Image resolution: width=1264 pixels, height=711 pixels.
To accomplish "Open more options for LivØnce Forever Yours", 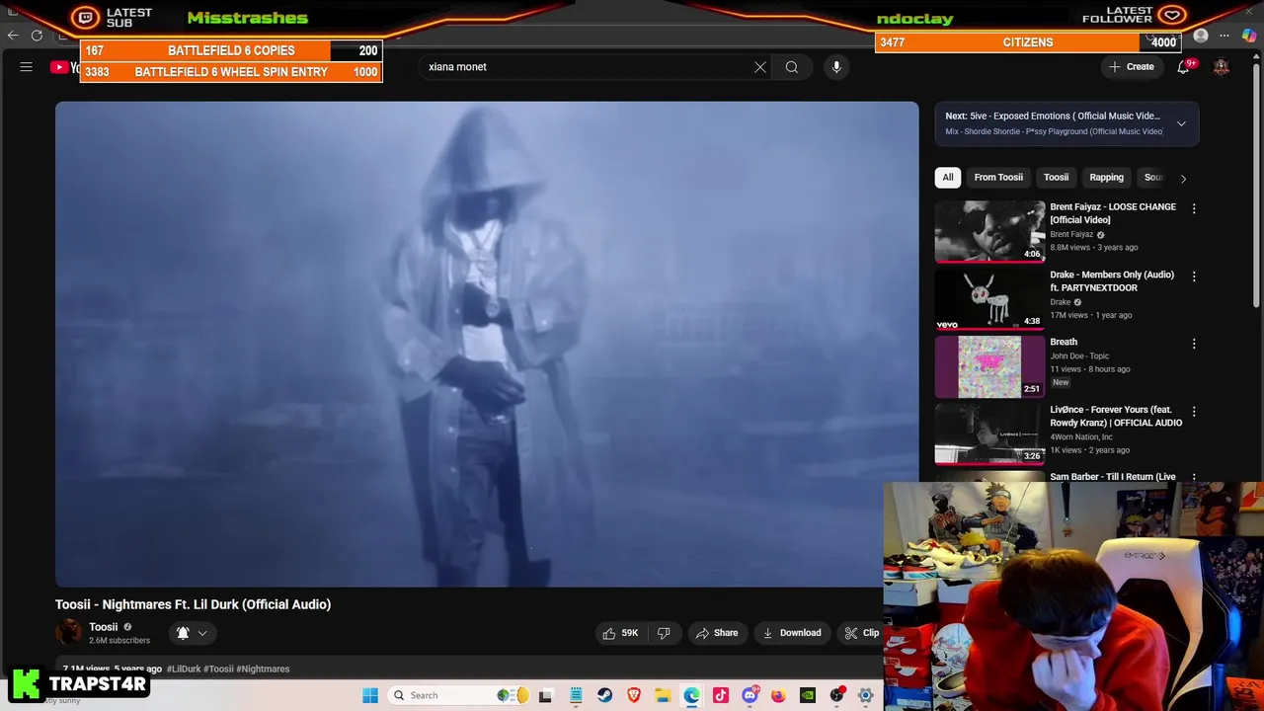I will pyautogui.click(x=1194, y=412).
